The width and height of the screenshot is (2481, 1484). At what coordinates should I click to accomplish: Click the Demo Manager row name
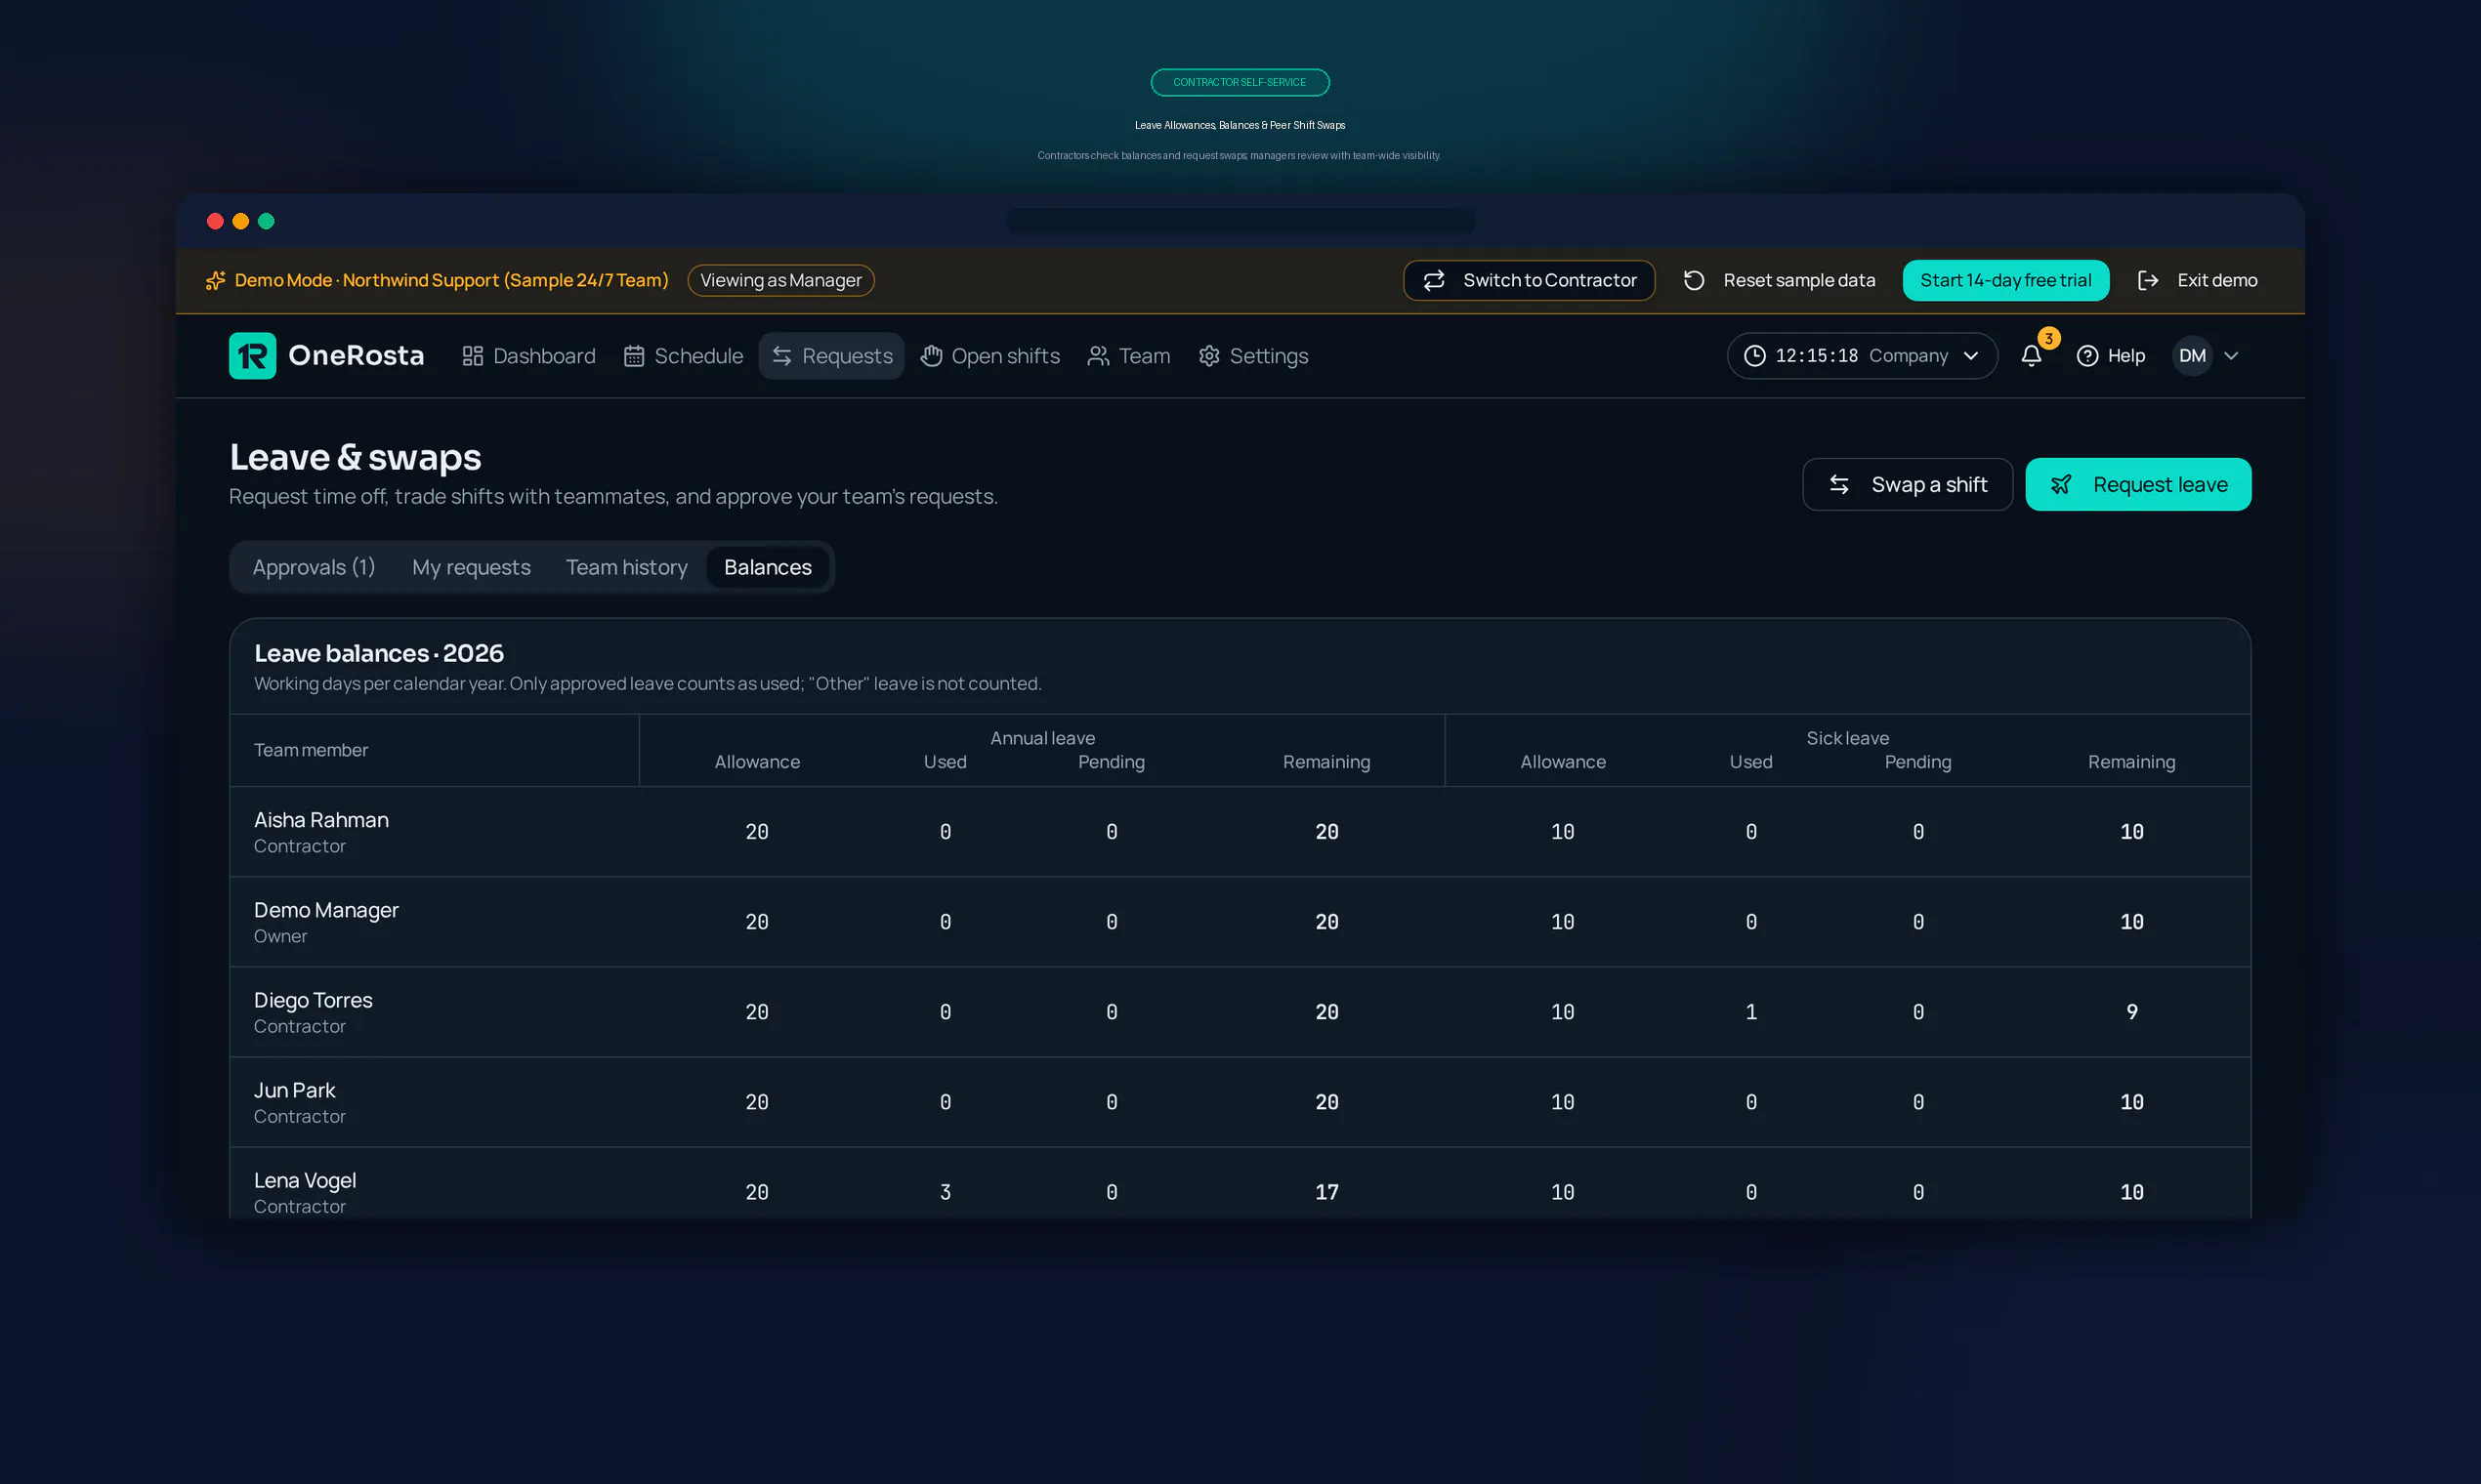[326, 910]
